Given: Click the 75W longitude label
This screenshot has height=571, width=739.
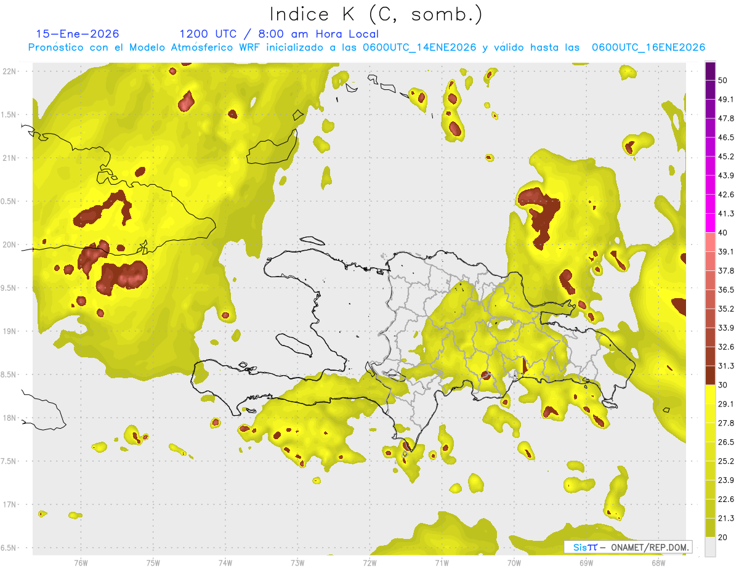Looking at the screenshot, I should click(153, 562).
